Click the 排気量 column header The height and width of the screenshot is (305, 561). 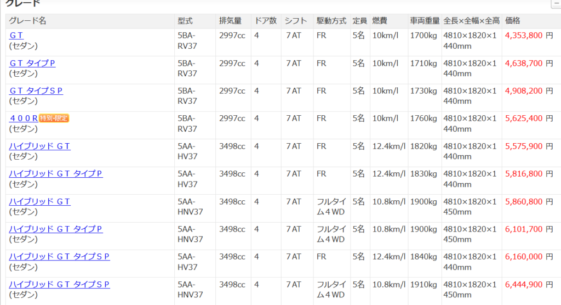click(x=230, y=21)
